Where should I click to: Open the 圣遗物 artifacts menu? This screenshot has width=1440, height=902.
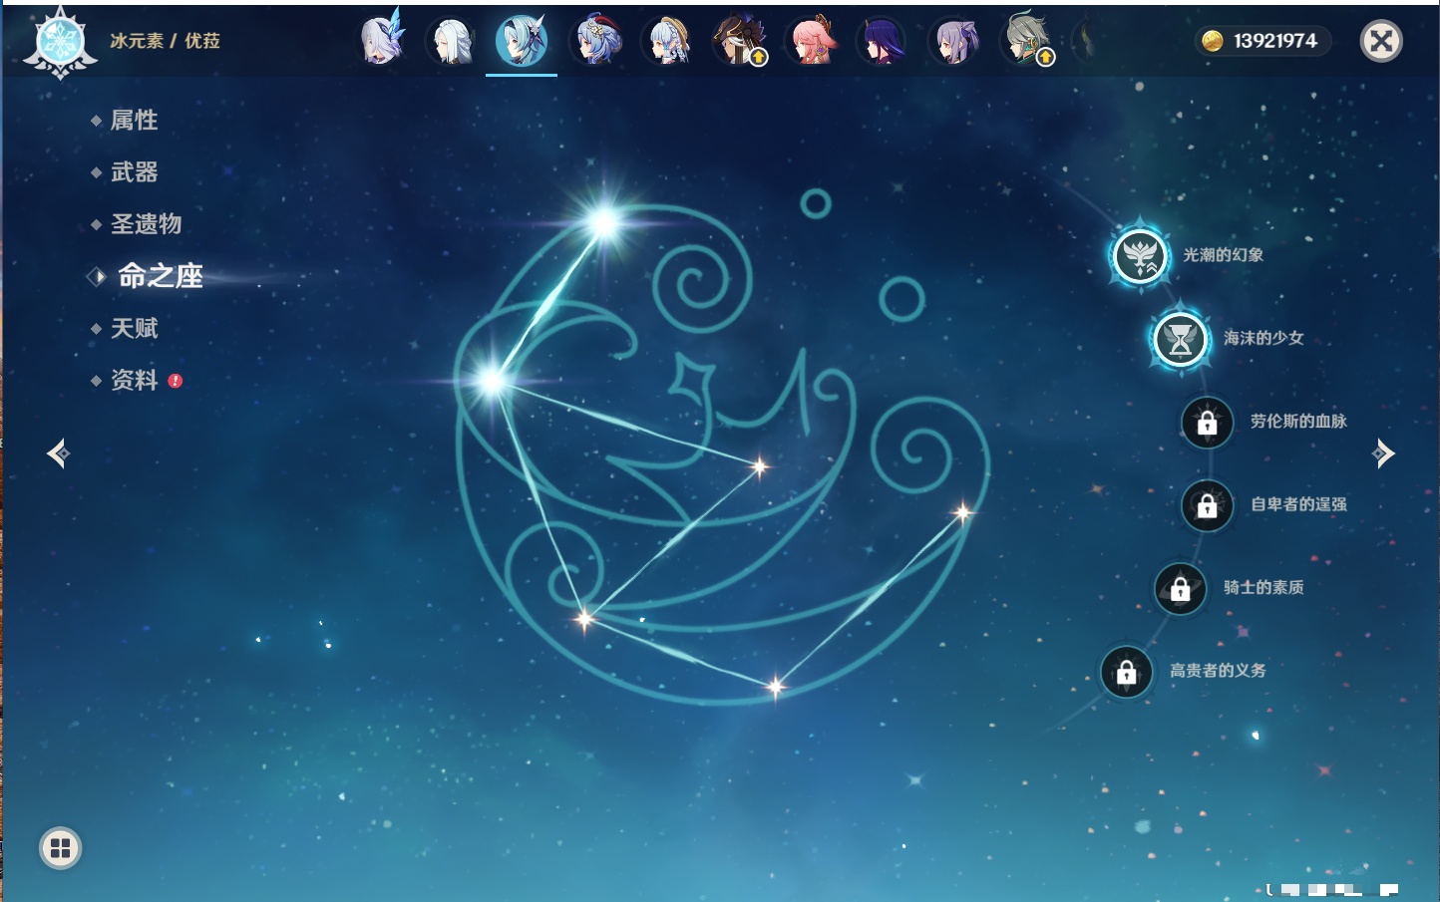point(146,224)
